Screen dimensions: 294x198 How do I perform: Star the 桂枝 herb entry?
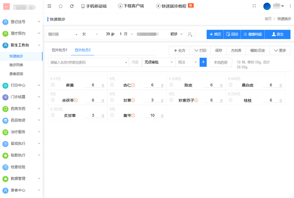pos(230,100)
